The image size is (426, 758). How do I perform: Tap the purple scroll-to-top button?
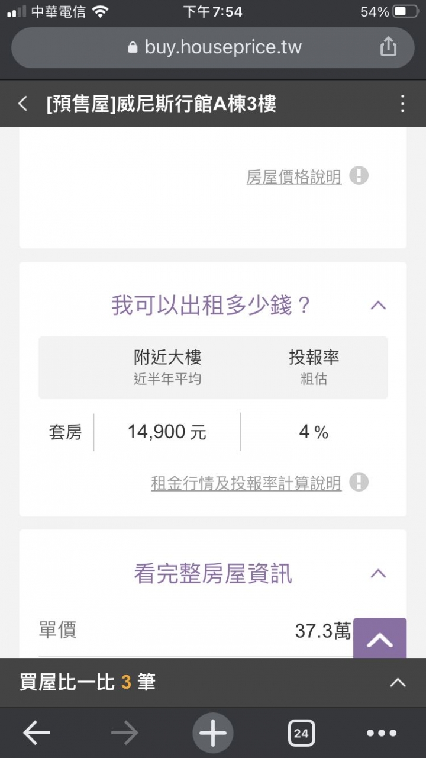(380, 638)
